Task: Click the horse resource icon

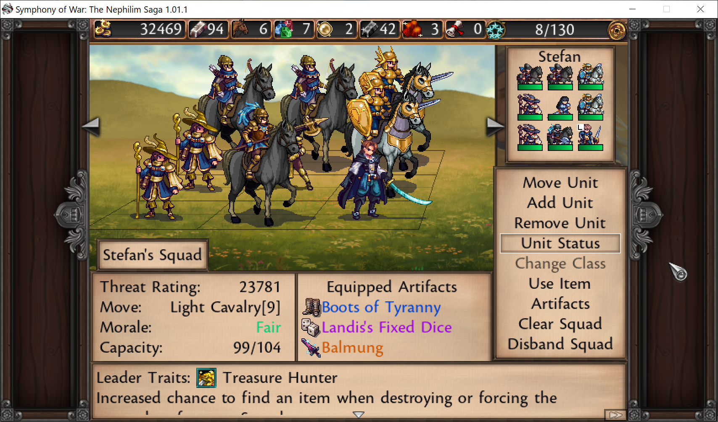Action: [241, 29]
